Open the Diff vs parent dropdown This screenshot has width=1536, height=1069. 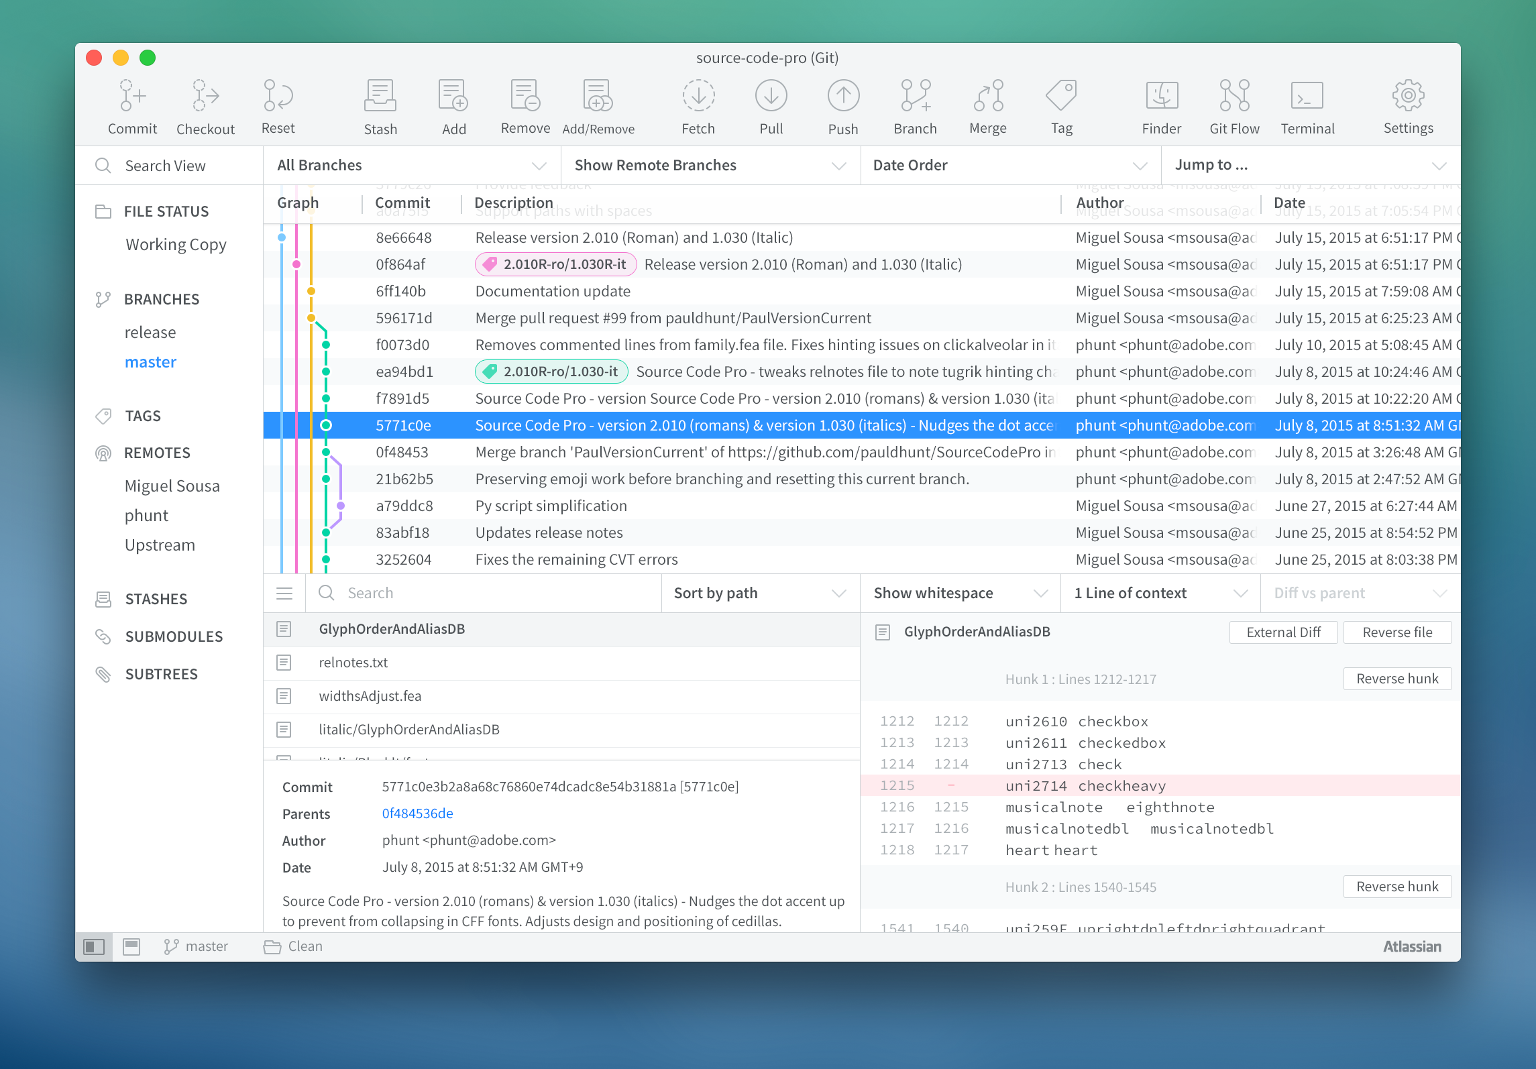click(1360, 593)
